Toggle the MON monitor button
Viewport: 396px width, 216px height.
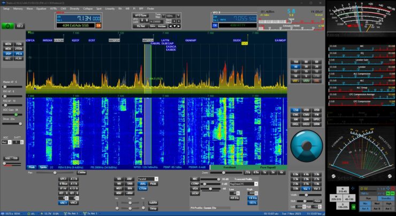(x=8, y=44)
